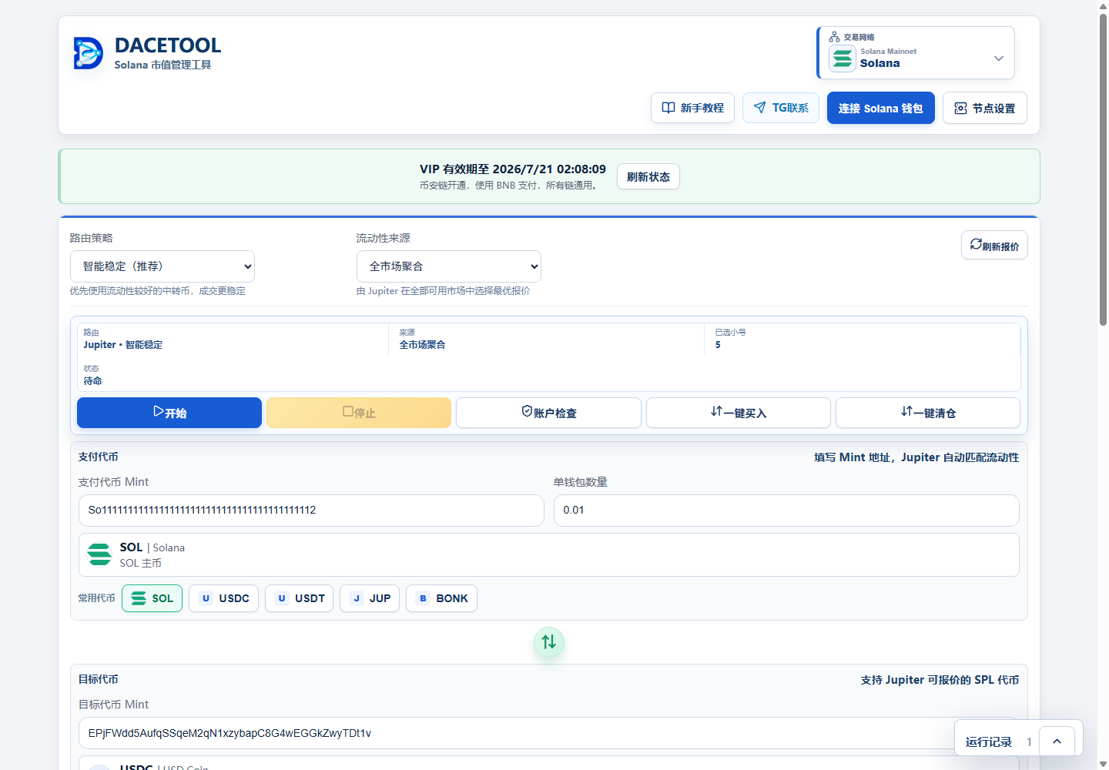Click the network tree icon beside 交易网络
This screenshot has width=1109, height=770.
(x=834, y=37)
